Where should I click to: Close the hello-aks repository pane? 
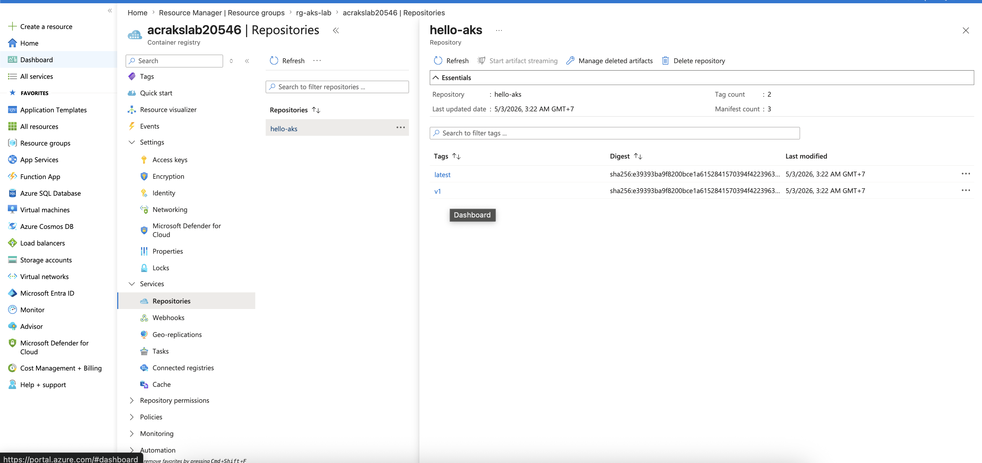tap(966, 31)
